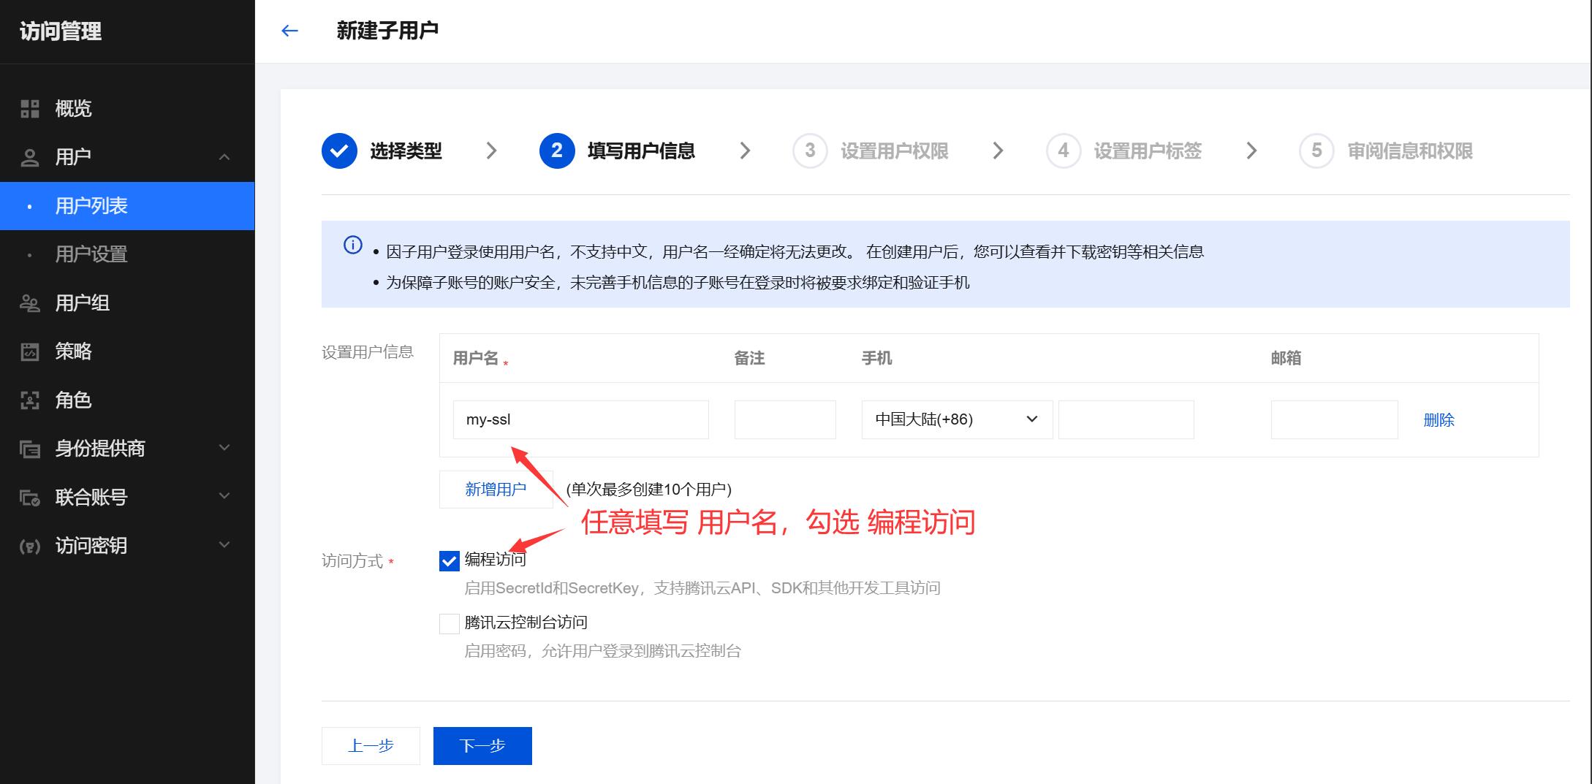1592x784 pixels.
Task: Click the 身份提供商 icon in sidebar
Action: point(30,449)
